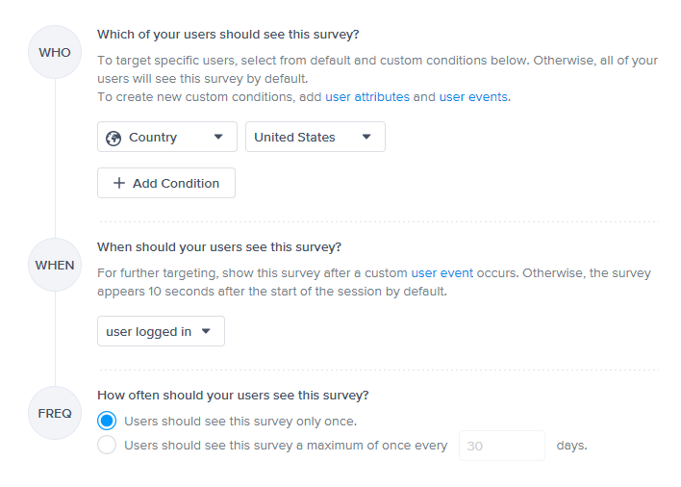Viewport: 681px width, 487px height.
Task: Open the user attributes link
Action: click(367, 97)
